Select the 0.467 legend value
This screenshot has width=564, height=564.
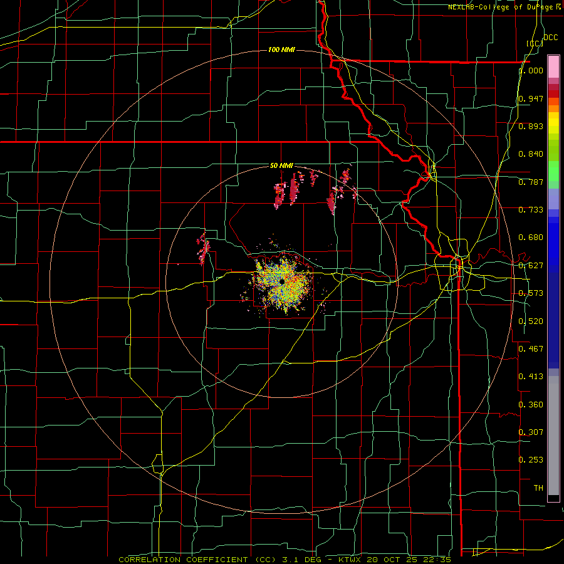tap(531, 349)
